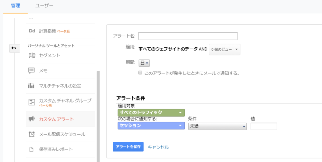
Task: Click the custom alert megaphone icon
Action: pos(32,119)
